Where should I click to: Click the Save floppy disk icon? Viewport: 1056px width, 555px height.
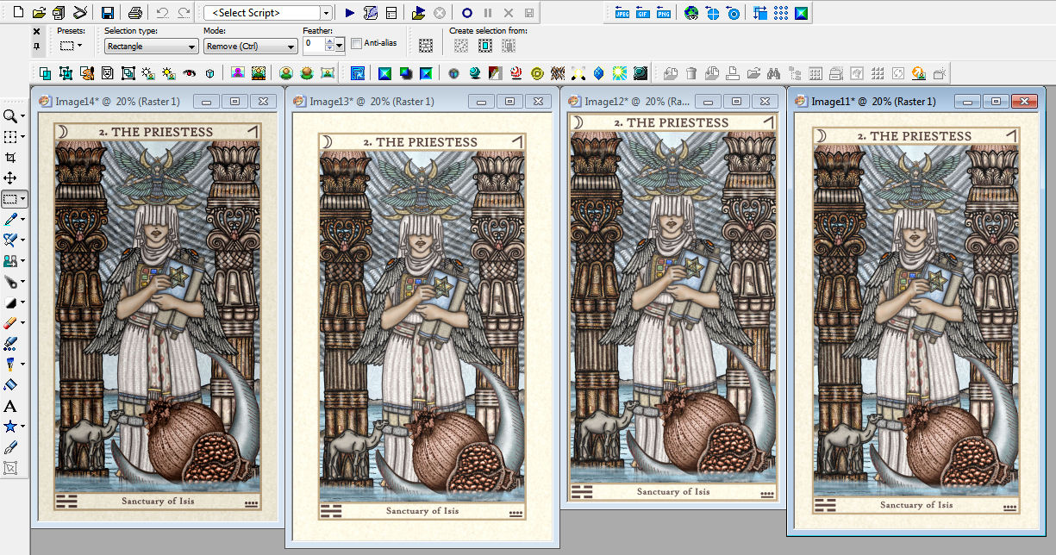[108, 13]
